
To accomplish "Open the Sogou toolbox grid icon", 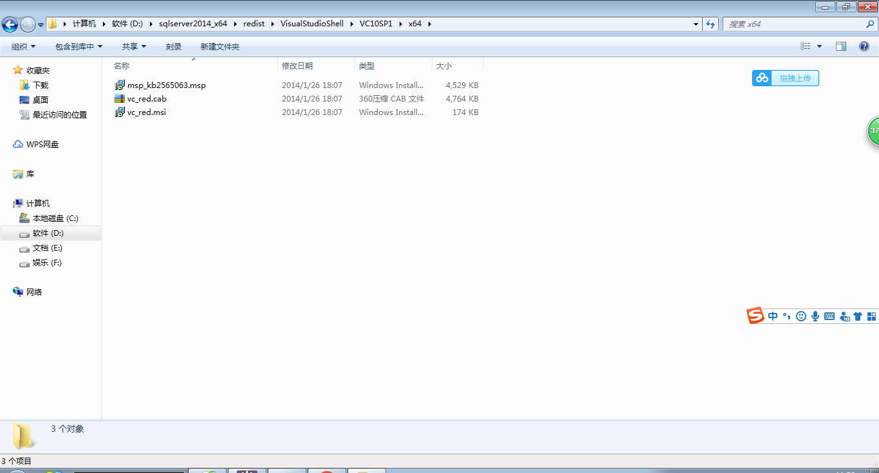I will pyautogui.click(x=872, y=316).
